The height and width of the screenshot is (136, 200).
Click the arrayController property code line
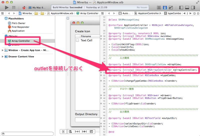(x=152, y=70)
